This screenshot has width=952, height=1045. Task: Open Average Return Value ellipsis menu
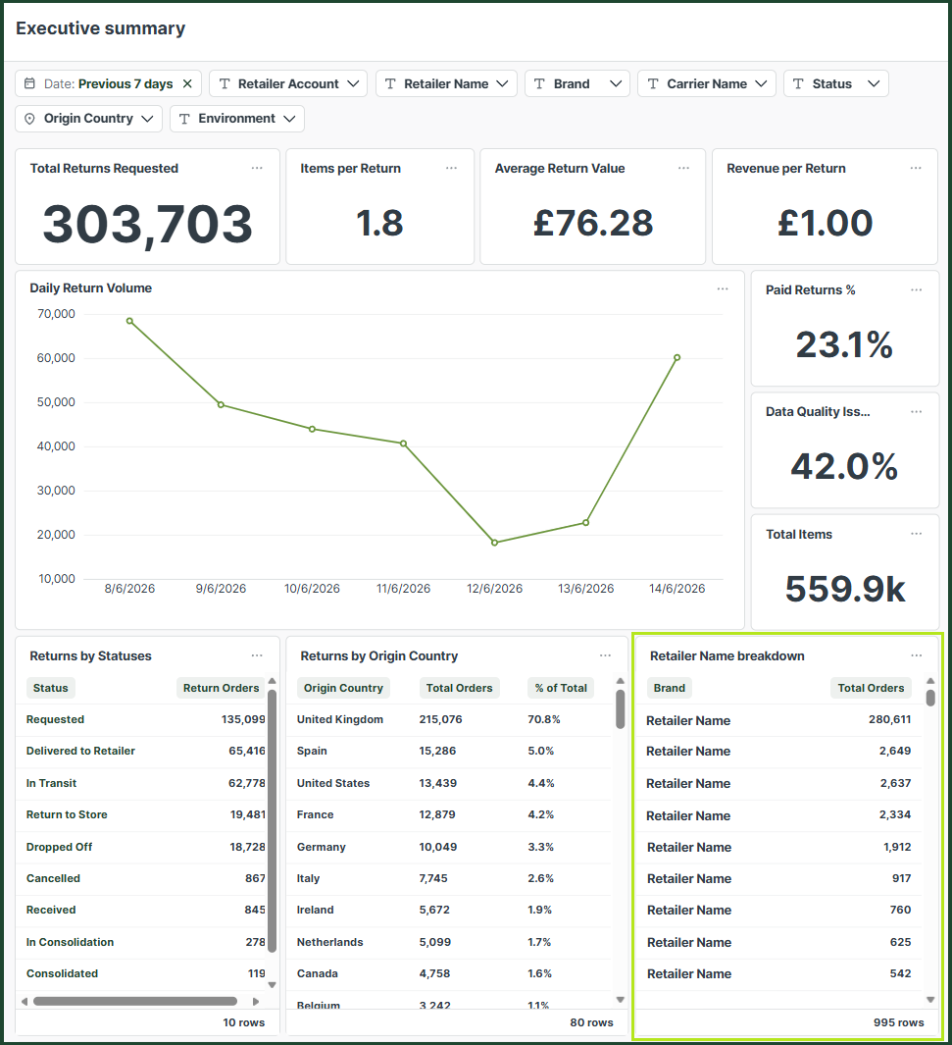click(683, 168)
